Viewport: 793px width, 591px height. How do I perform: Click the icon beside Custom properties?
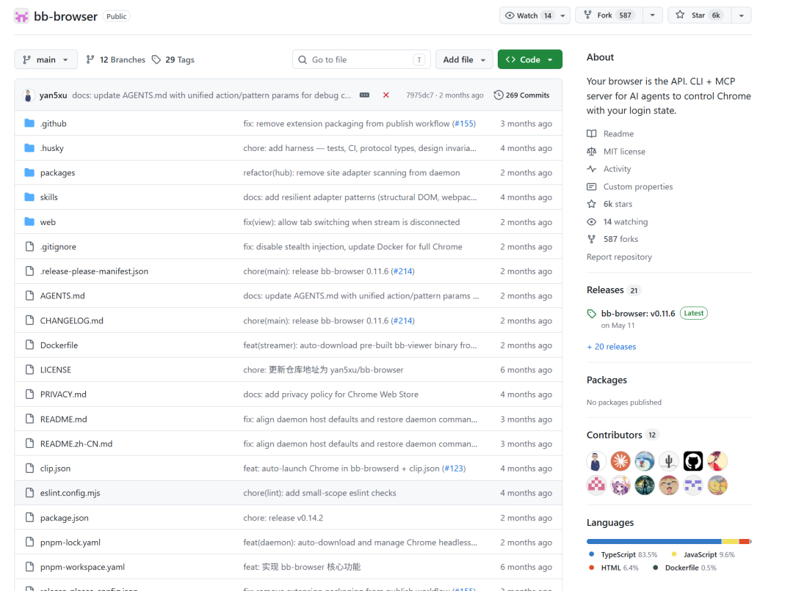(592, 186)
